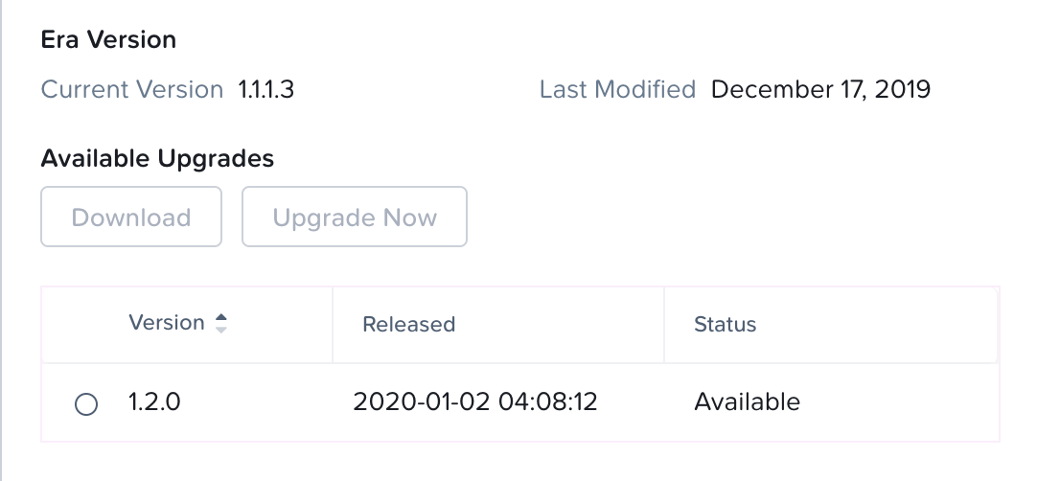Sort ascending using Version up arrow
1037x481 pixels.
click(221, 317)
